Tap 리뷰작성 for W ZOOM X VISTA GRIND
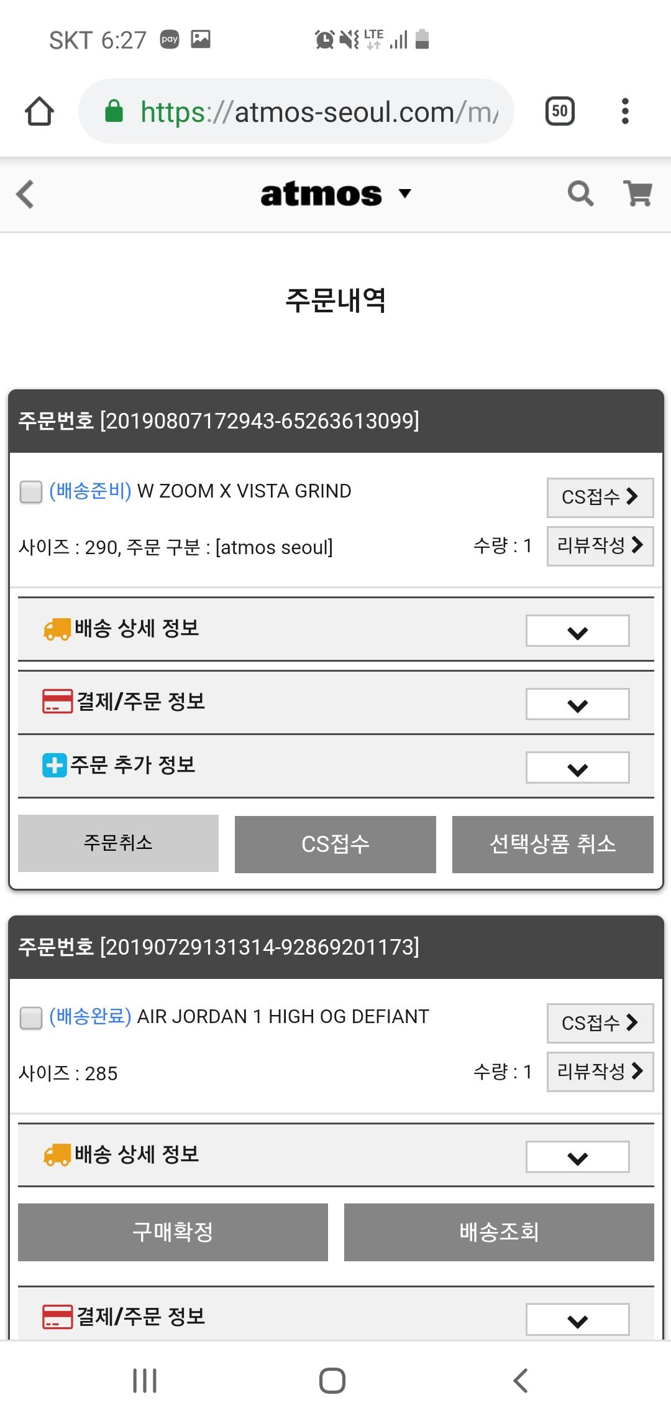Screen dimensions: 671x1418 click(x=600, y=546)
